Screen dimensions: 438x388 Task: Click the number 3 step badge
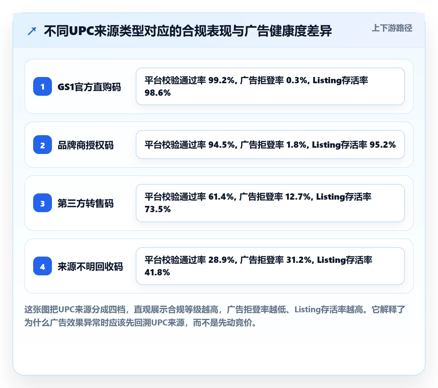pos(43,203)
